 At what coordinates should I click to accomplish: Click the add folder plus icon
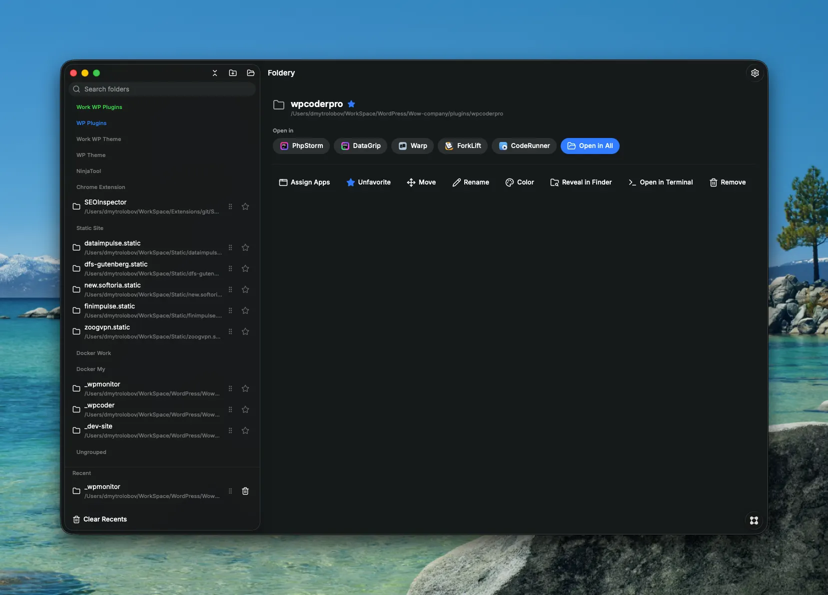tap(233, 73)
